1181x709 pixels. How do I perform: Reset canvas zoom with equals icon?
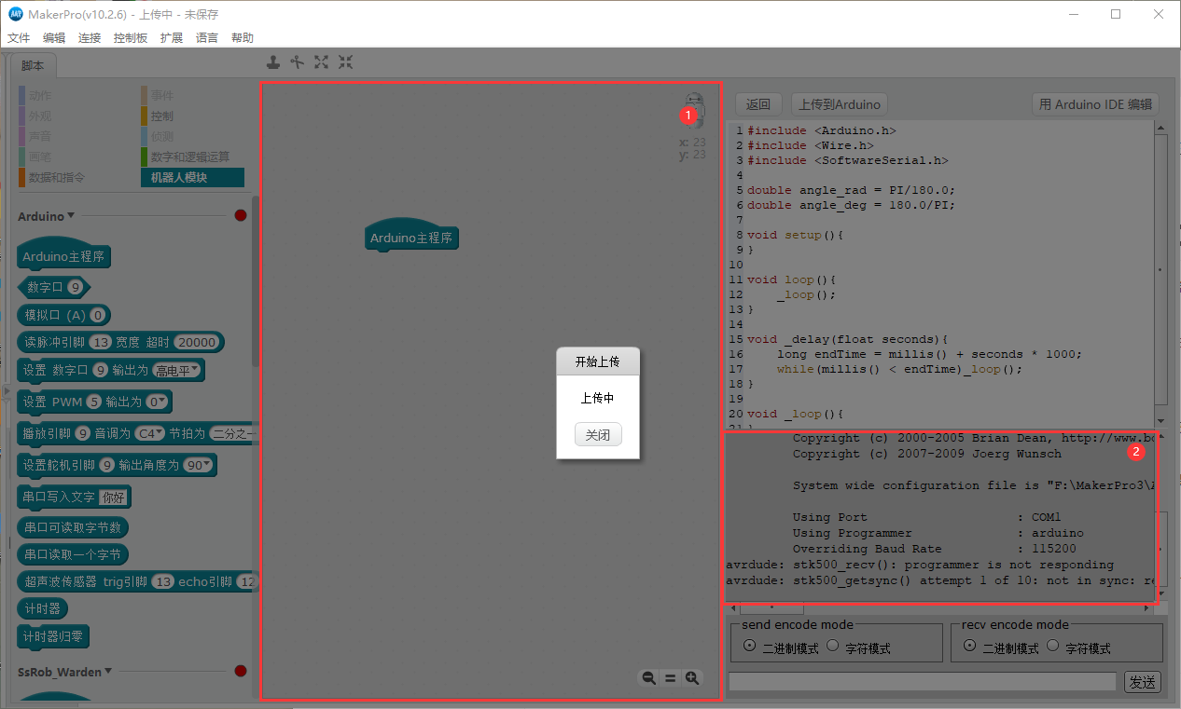(670, 678)
